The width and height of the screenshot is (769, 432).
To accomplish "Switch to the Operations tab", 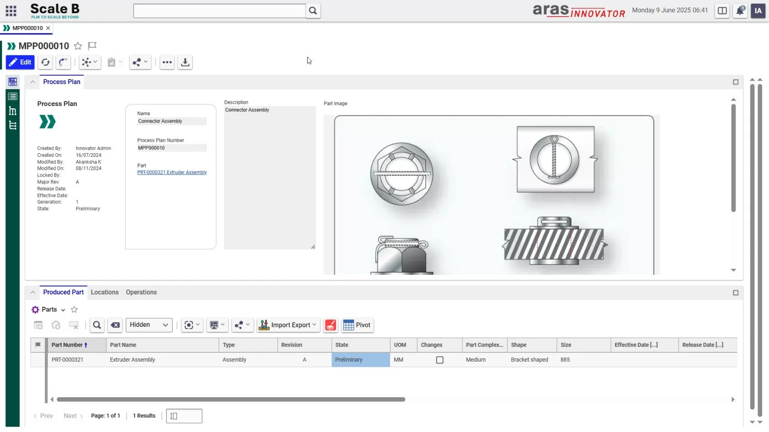I will (x=141, y=292).
